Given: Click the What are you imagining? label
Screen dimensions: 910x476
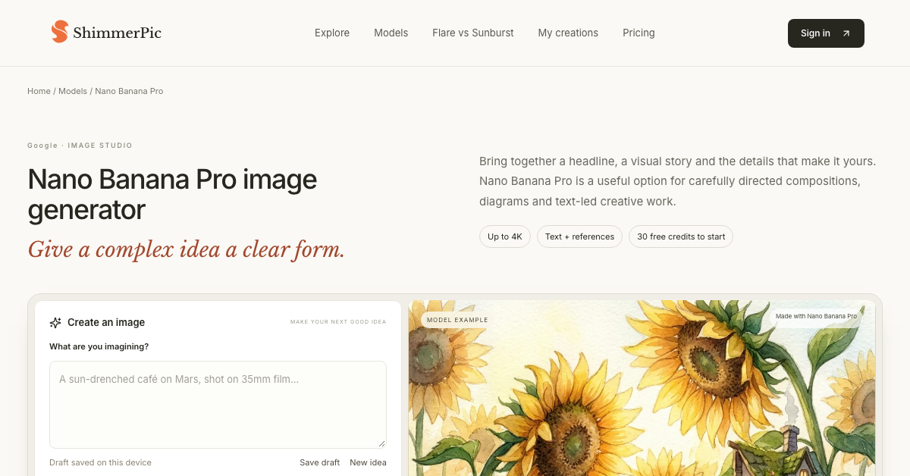Looking at the screenshot, I should point(99,346).
